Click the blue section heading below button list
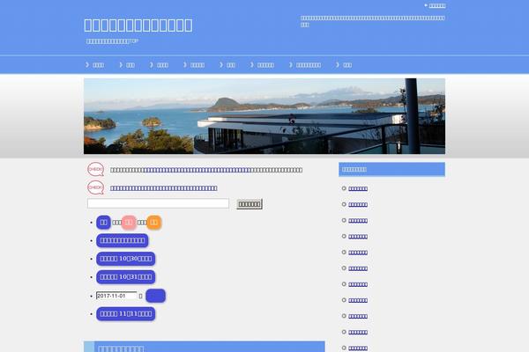529x352 pixels. [x=205, y=347]
